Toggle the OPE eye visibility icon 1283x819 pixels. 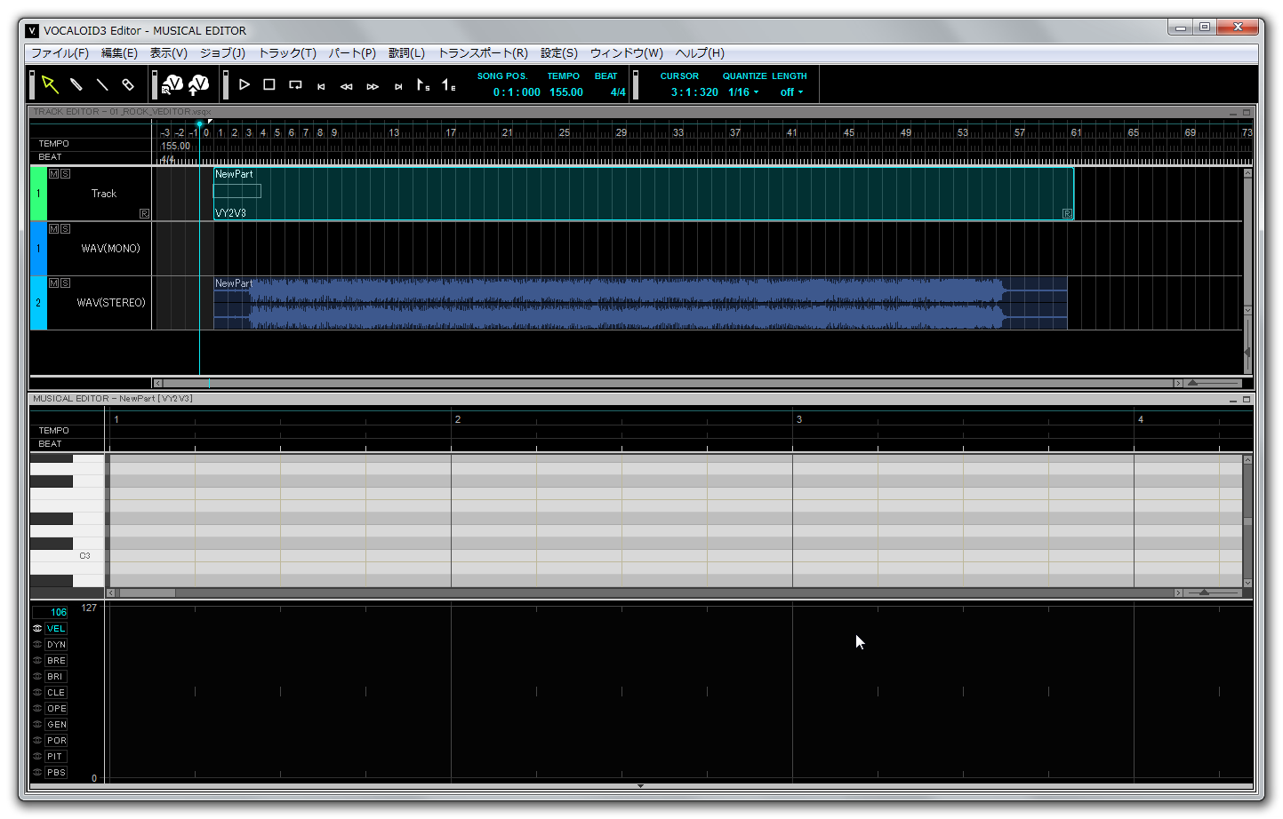pyautogui.click(x=37, y=708)
